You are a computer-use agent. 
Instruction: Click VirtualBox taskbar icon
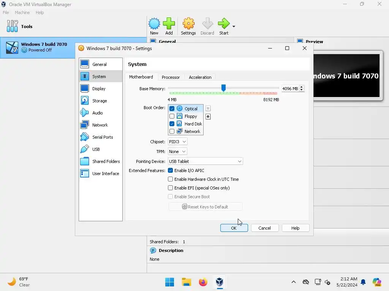(220, 282)
